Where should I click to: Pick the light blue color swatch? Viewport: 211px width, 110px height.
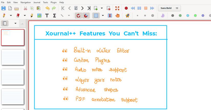188,16
